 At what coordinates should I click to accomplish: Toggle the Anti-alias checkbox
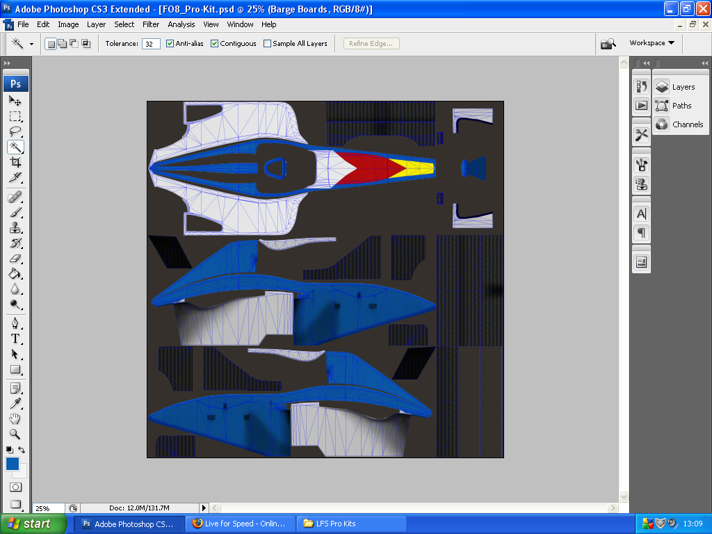coord(170,44)
